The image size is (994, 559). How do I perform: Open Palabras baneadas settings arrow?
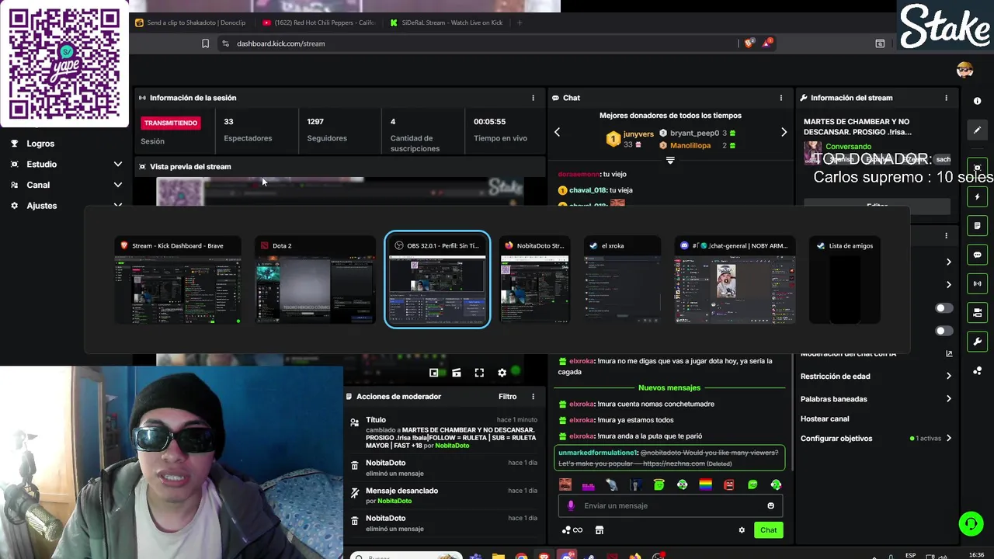948,398
